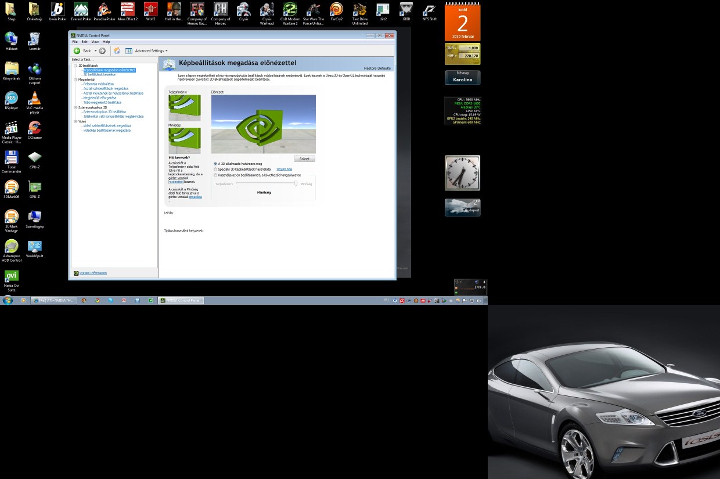Open the Mass Effect 2 desktop icon

click(x=128, y=11)
